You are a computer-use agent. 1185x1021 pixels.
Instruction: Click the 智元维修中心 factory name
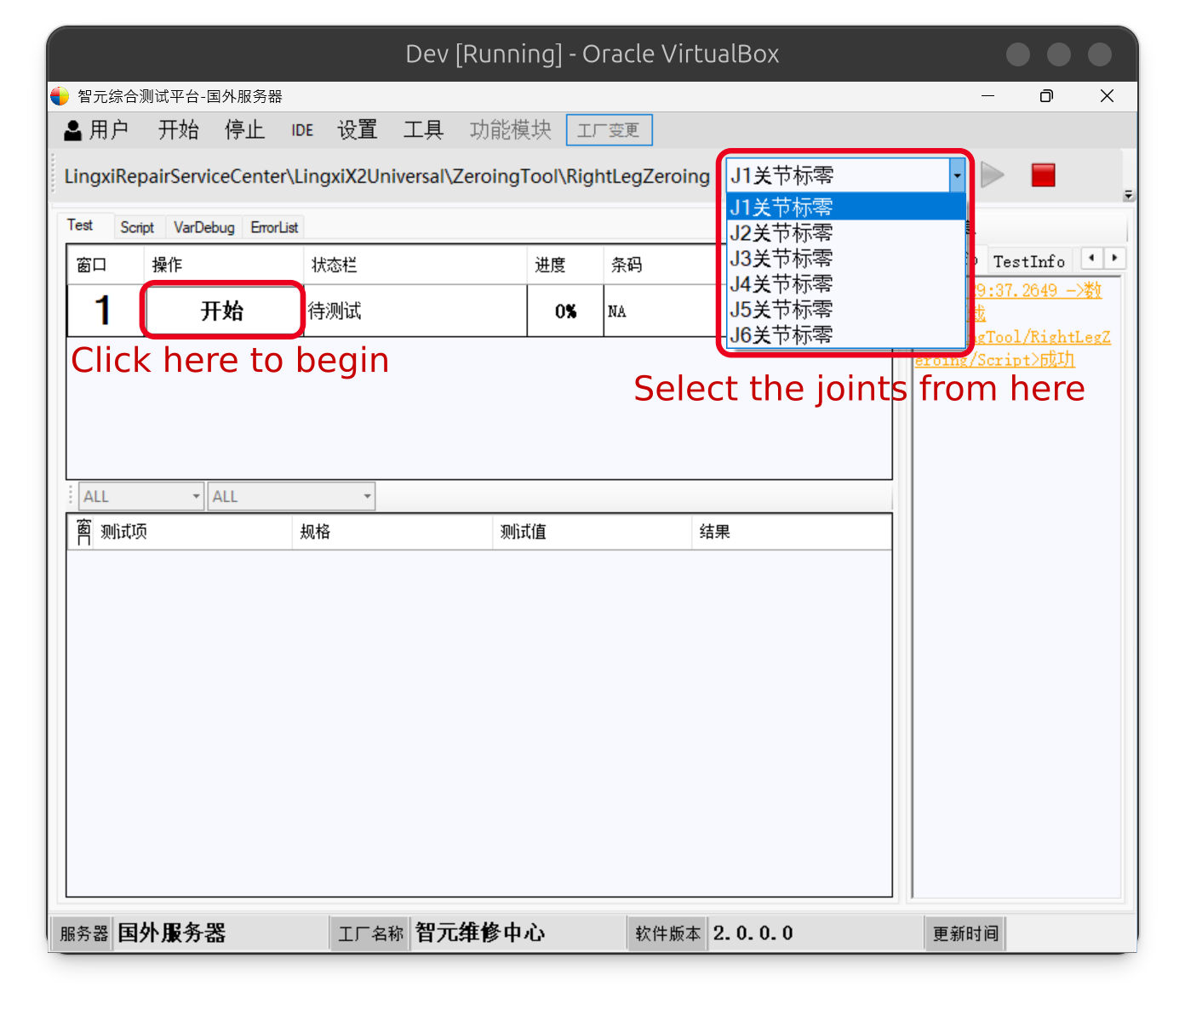point(480,933)
